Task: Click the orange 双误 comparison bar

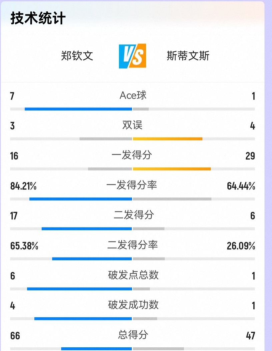Action: [168, 139]
